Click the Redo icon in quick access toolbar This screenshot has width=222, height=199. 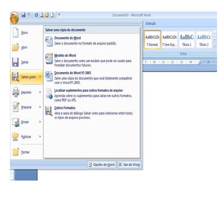[36, 15]
